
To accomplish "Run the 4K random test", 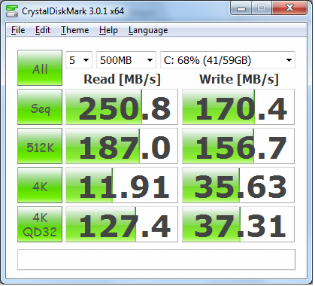I will click(x=40, y=185).
